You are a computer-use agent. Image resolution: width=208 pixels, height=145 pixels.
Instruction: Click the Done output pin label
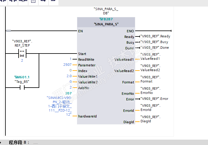[129, 48]
